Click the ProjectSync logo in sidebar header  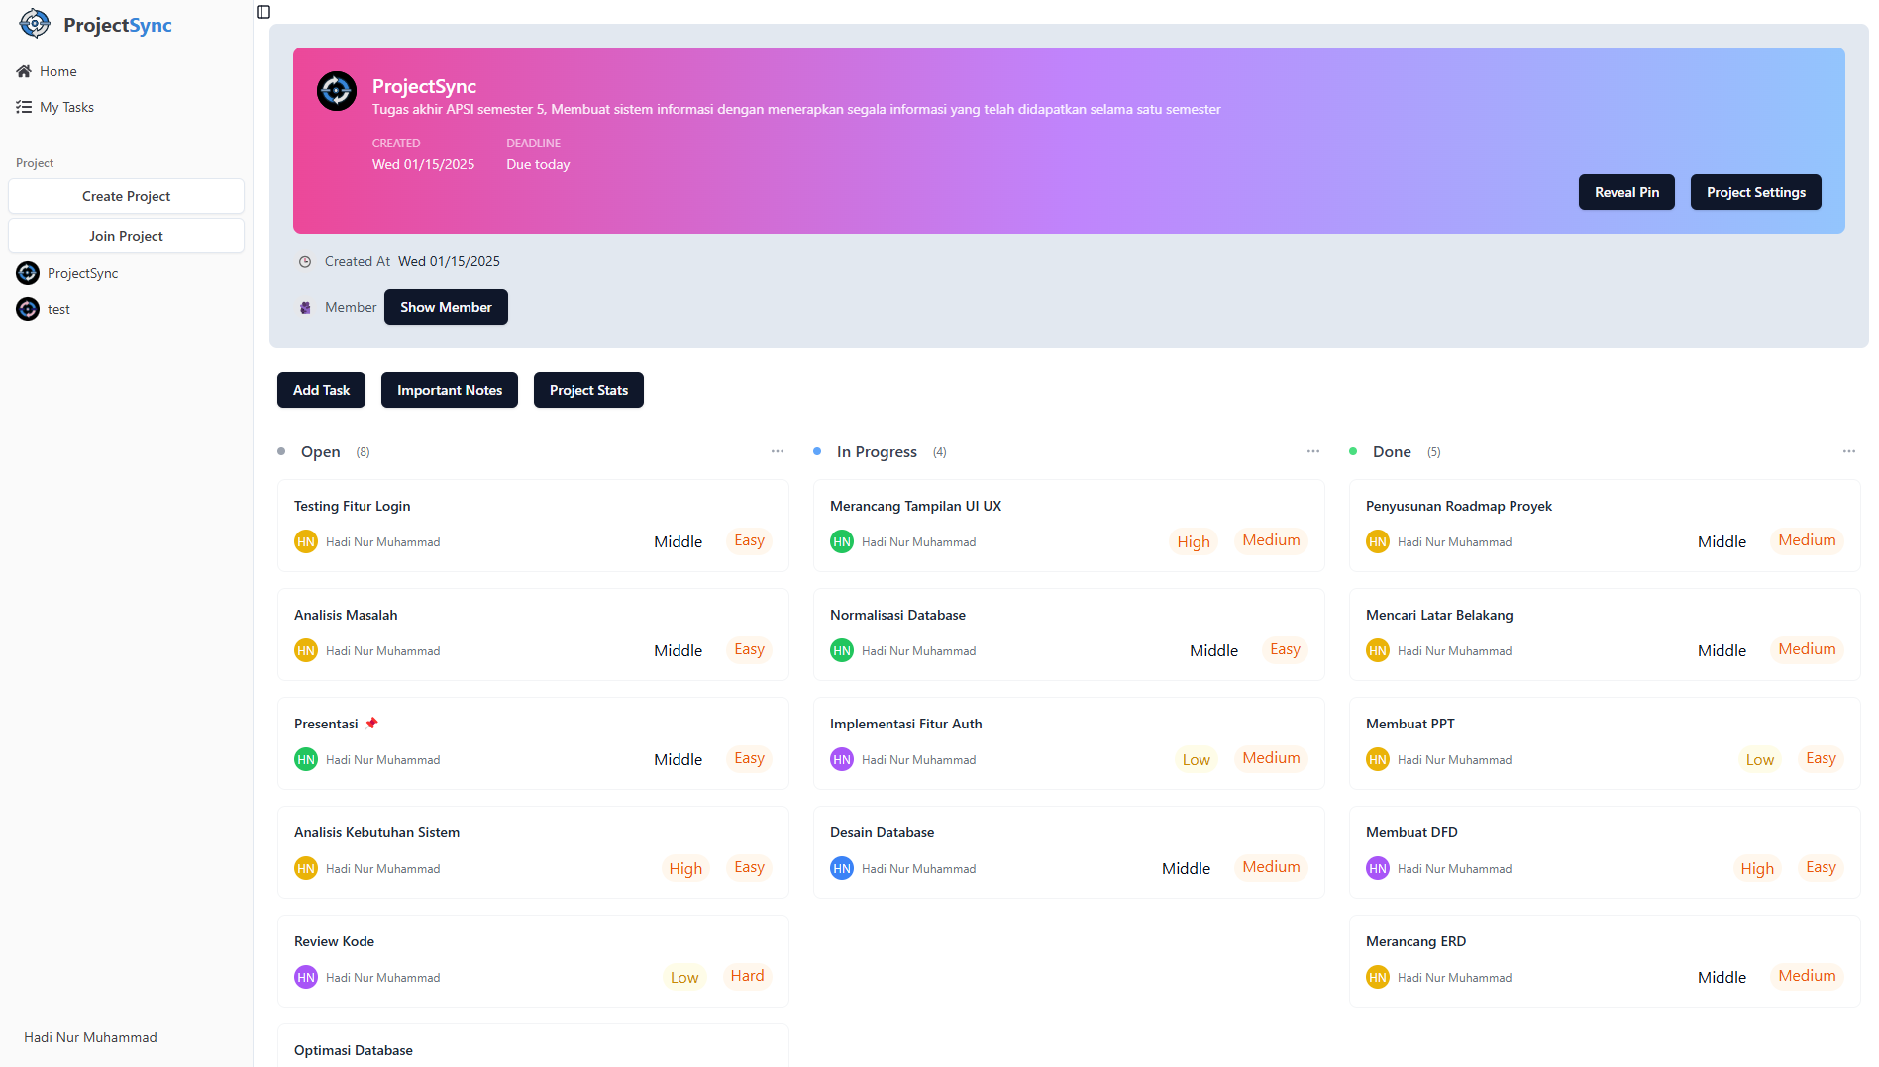pyautogui.click(x=35, y=24)
